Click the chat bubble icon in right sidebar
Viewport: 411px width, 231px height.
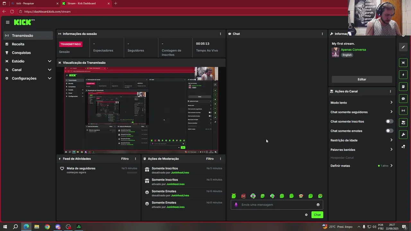coord(403,98)
